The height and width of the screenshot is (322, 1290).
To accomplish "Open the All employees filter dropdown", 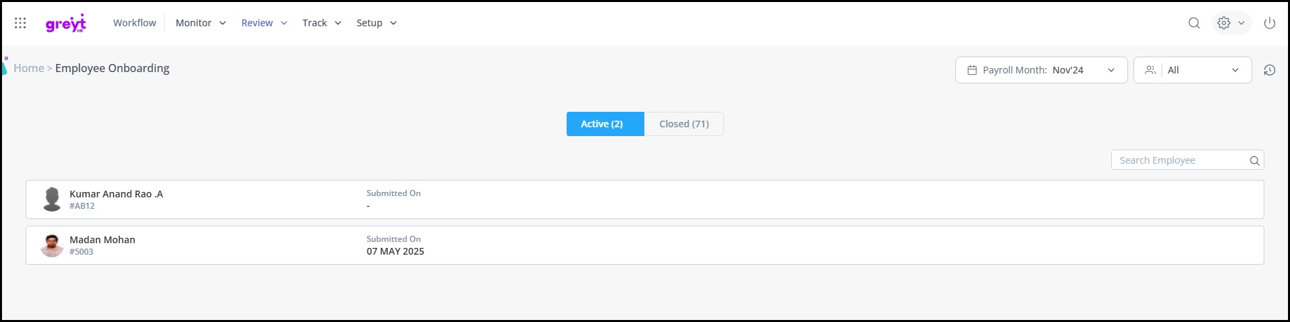I will coord(1192,70).
